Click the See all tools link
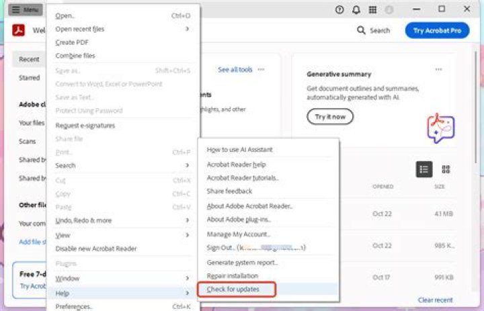Viewport: 484px width, 311px height. pyautogui.click(x=235, y=69)
